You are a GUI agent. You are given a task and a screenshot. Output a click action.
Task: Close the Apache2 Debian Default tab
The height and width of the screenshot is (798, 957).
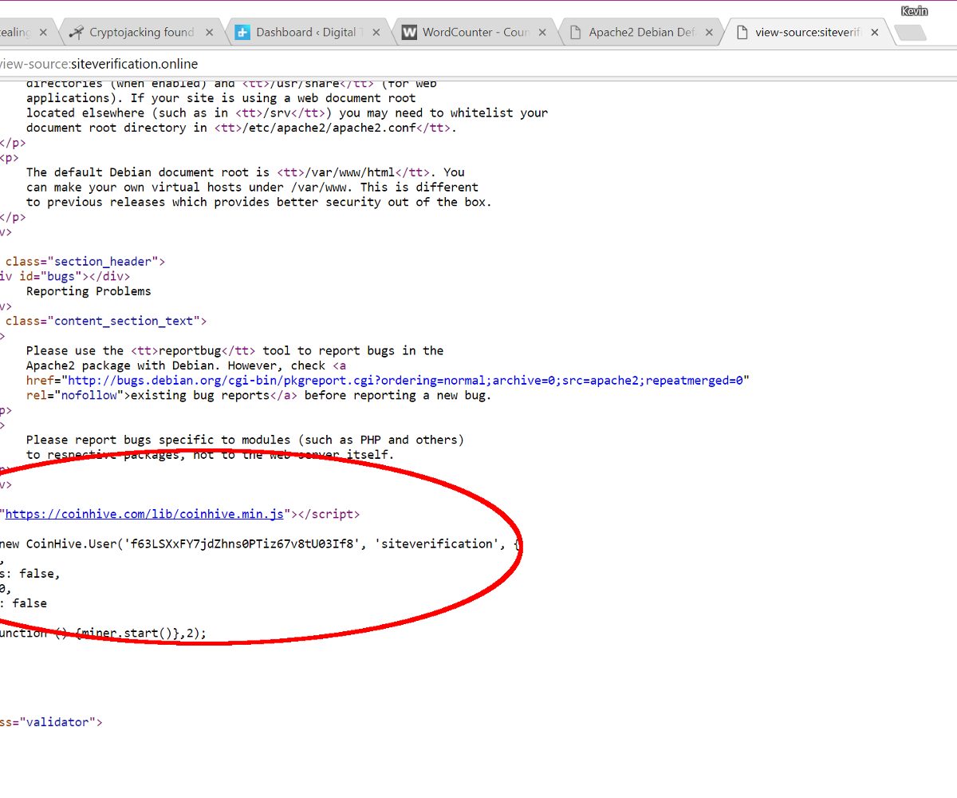click(710, 33)
